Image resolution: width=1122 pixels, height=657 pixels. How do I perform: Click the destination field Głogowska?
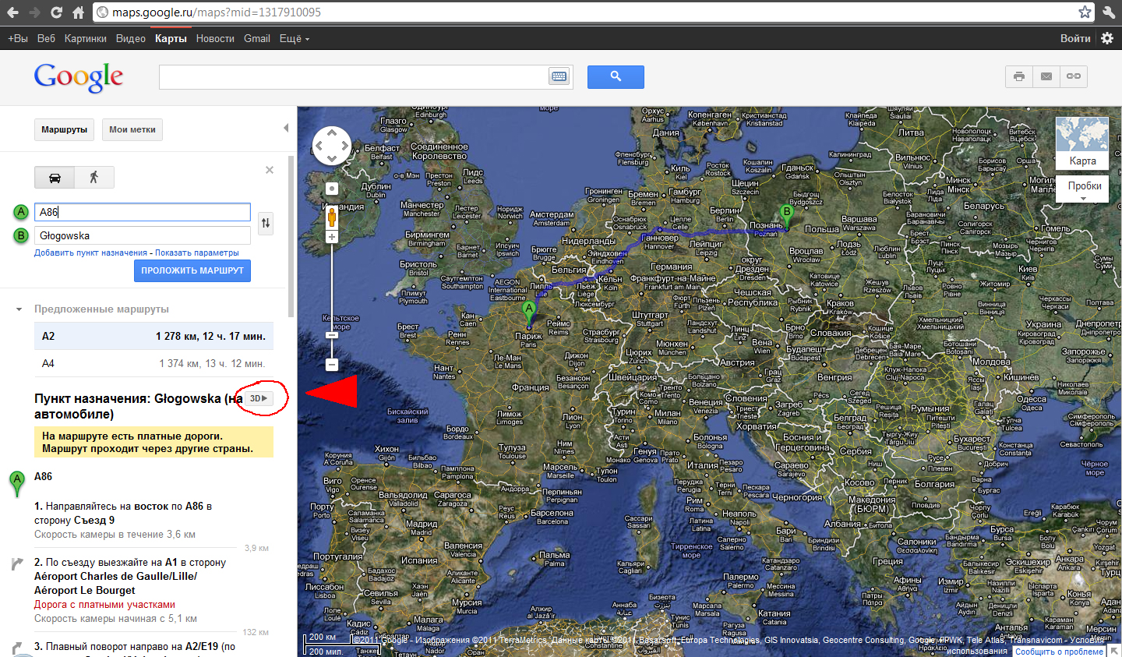point(143,235)
